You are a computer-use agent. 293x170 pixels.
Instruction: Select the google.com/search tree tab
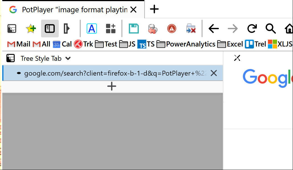pos(113,73)
